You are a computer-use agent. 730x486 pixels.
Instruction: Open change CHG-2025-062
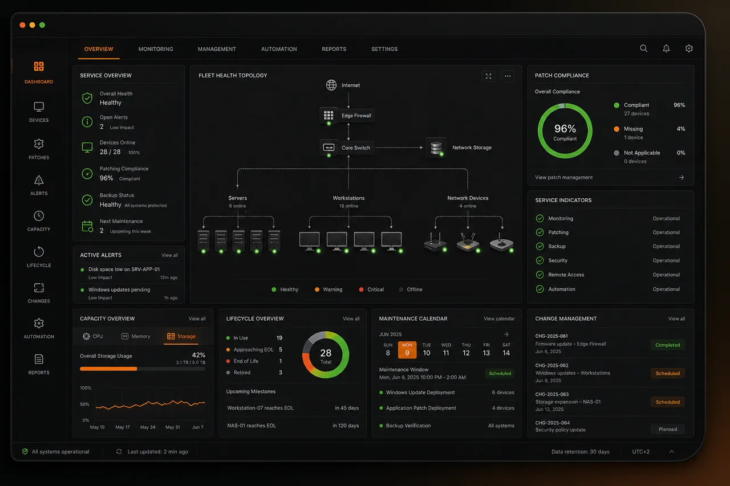[610, 373]
